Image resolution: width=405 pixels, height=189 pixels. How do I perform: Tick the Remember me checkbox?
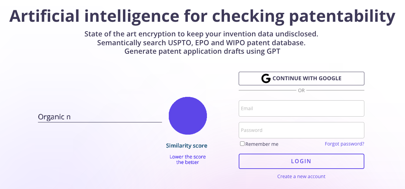[242, 144]
